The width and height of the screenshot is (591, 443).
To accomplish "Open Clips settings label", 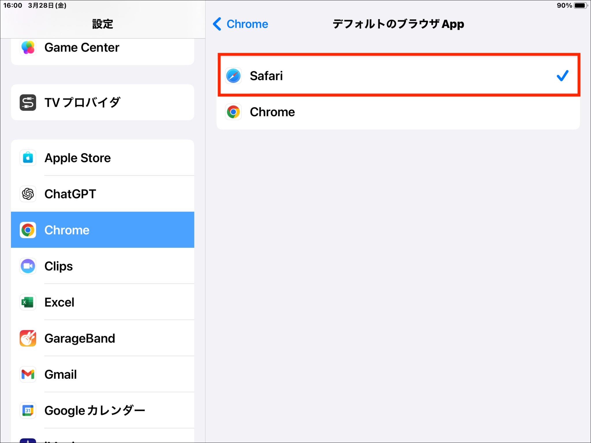I will (x=59, y=266).
